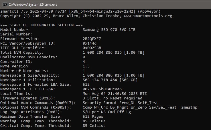Click the S/H_per_NS Cmd_Eff_Lg text

(107, 112)
